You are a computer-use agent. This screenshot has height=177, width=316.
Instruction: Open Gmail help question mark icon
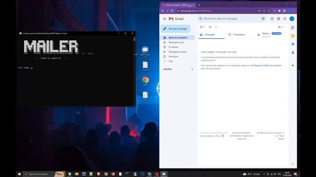pyautogui.click(x=272, y=19)
